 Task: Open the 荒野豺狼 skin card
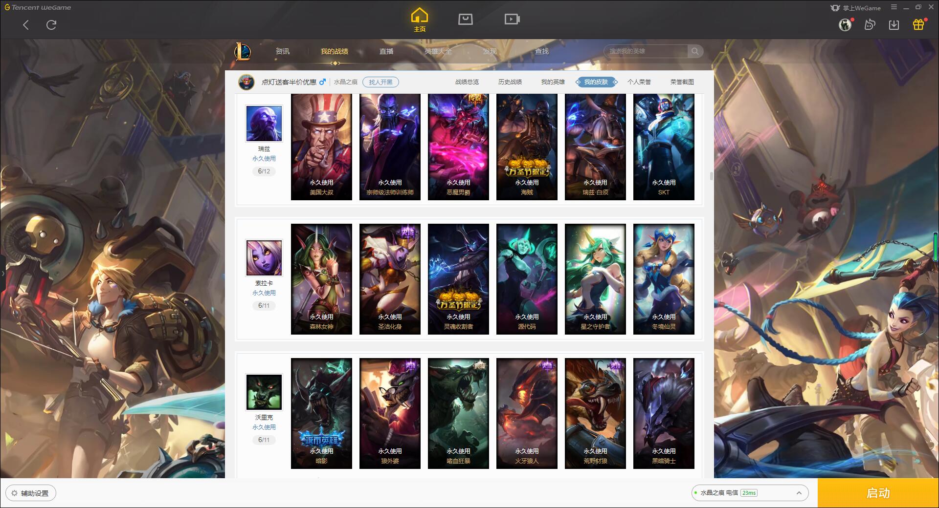point(595,413)
